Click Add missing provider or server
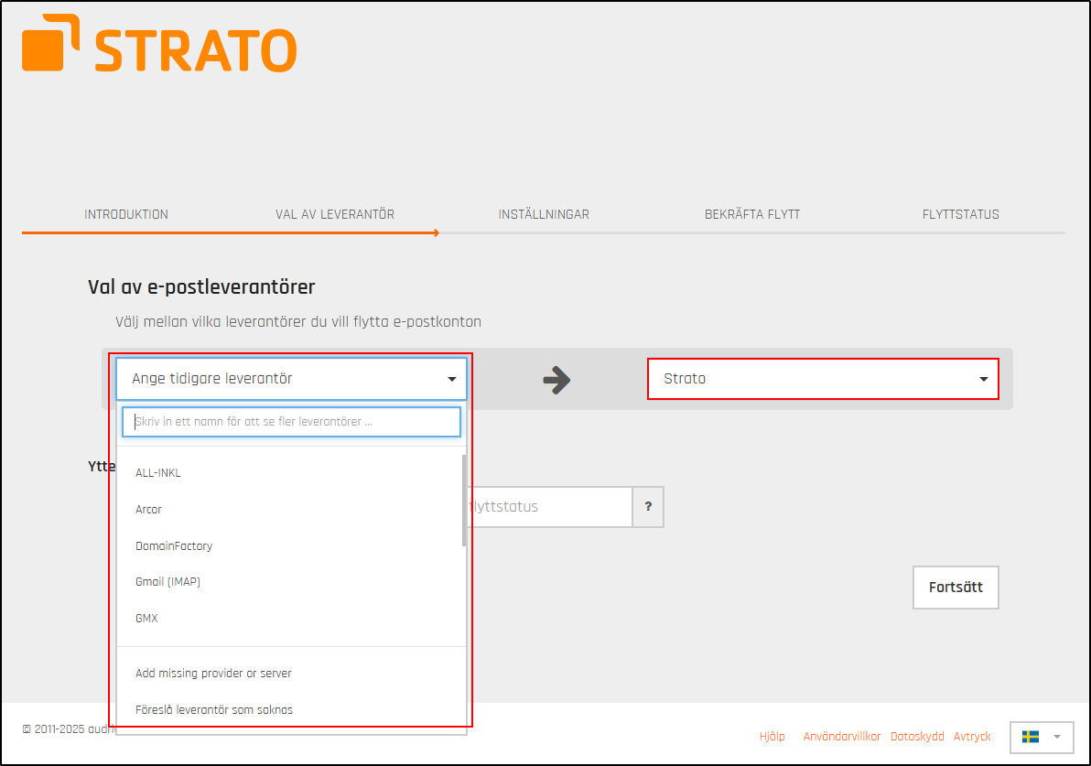This screenshot has width=1091, height=766. click(213, 674)
